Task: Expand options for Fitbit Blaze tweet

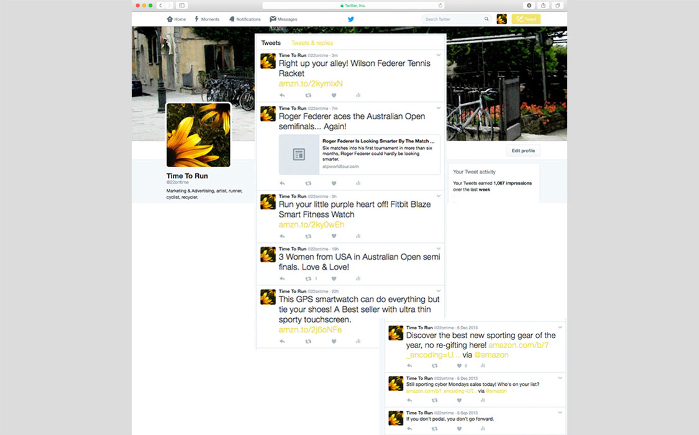Action: pos(439,196)
